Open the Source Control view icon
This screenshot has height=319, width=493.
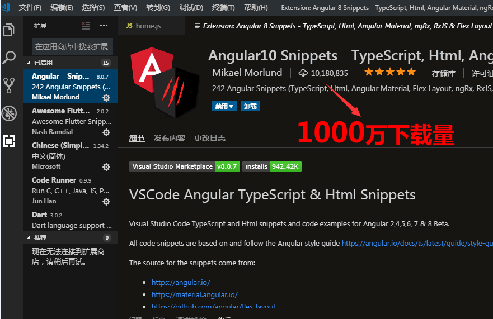(9, 85)
